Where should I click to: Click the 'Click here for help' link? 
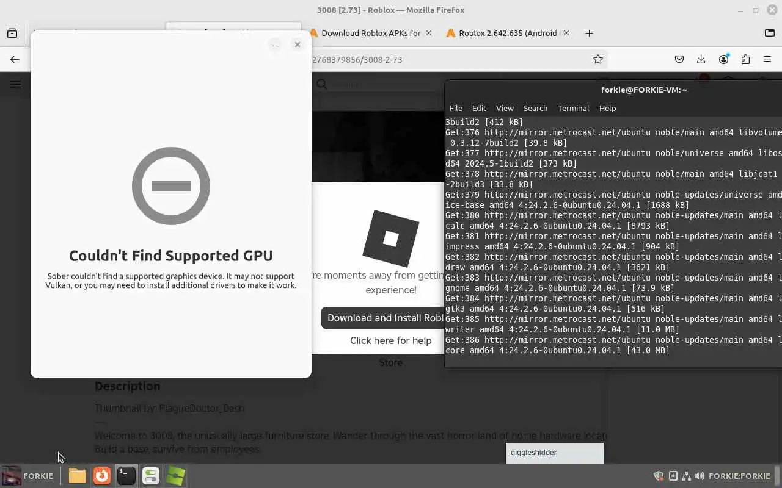click(x=390, y=340)
